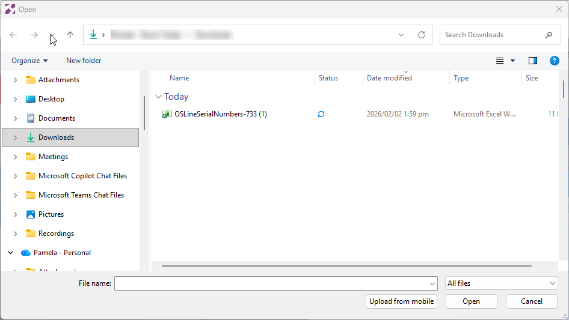Open File name dropdown arrow
This screenshot has height=320, width=569.
coord(432,283)
